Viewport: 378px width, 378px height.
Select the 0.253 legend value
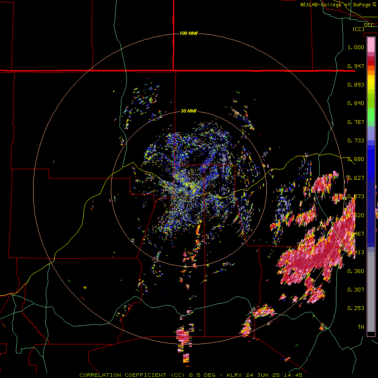pos(356,308)
